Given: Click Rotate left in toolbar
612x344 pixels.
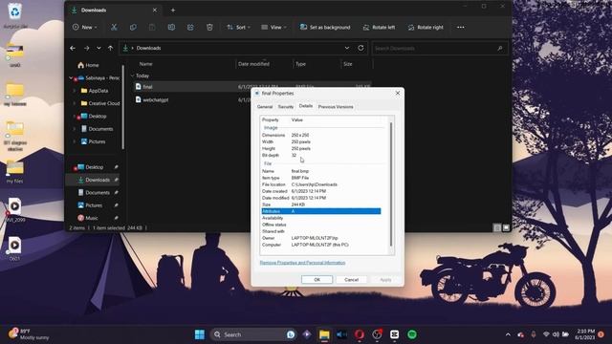Looking at the screenshot, I should pos(379,28).
